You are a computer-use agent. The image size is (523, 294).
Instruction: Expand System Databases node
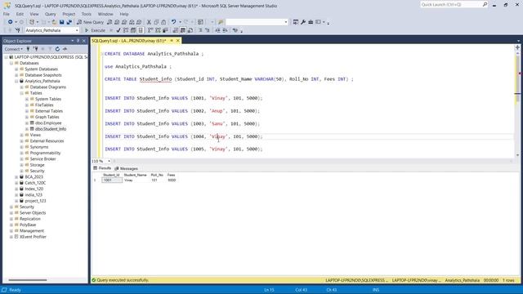click(16, 69)
